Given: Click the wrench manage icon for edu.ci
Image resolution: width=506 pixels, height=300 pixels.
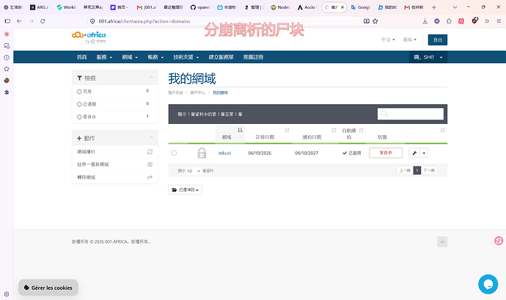Looking at the screenshot, I should click(x=414, y=153).
